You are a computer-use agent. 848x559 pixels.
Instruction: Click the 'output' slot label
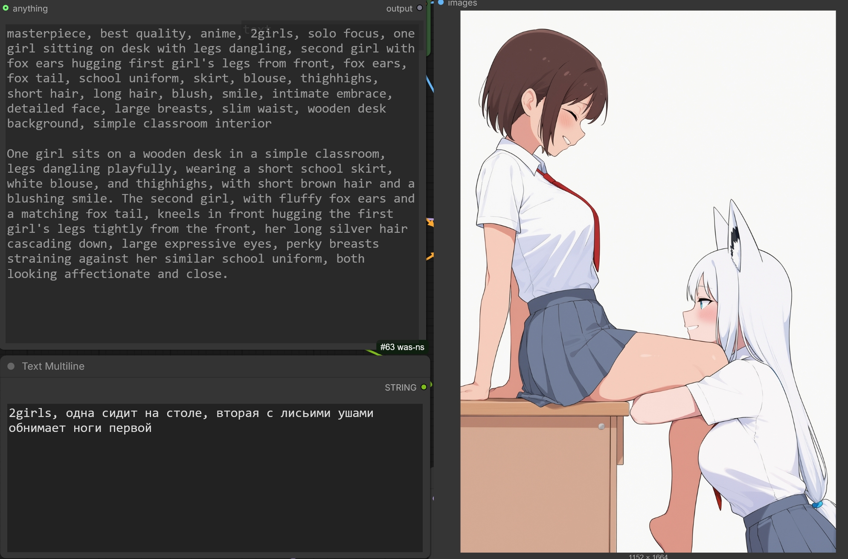(399, 9)
